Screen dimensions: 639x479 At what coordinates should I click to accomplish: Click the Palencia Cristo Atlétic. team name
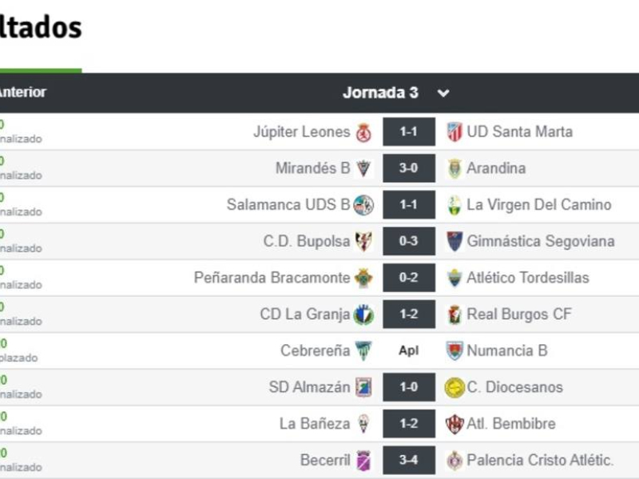coord(540,460)
